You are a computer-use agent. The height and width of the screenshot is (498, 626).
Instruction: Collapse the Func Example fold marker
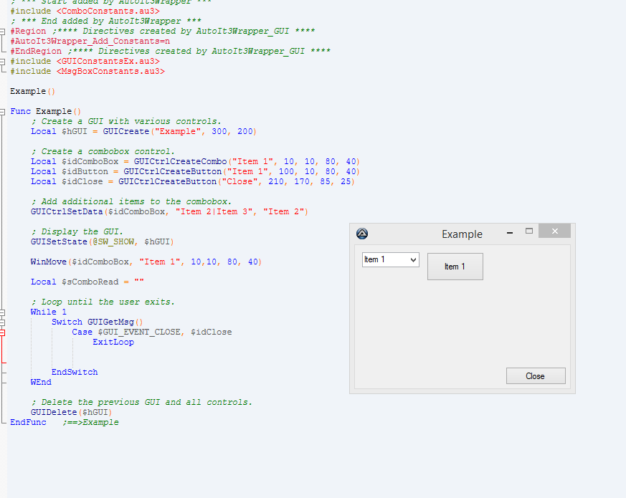3,112
